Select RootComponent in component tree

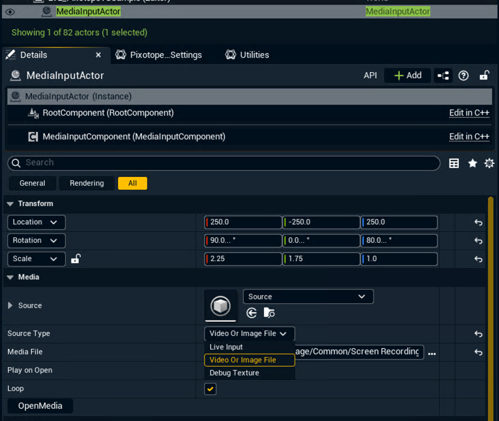coord(108,113)
